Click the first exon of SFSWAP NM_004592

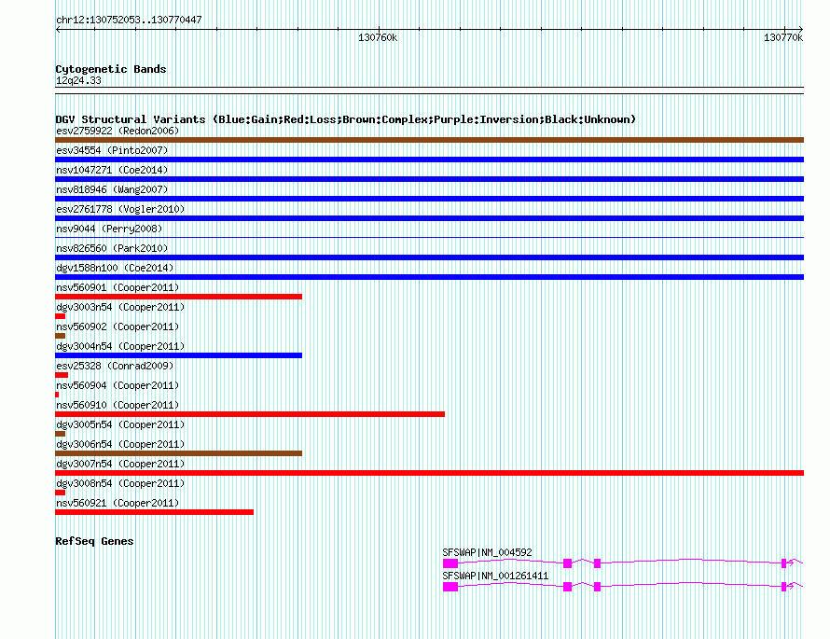450,563
